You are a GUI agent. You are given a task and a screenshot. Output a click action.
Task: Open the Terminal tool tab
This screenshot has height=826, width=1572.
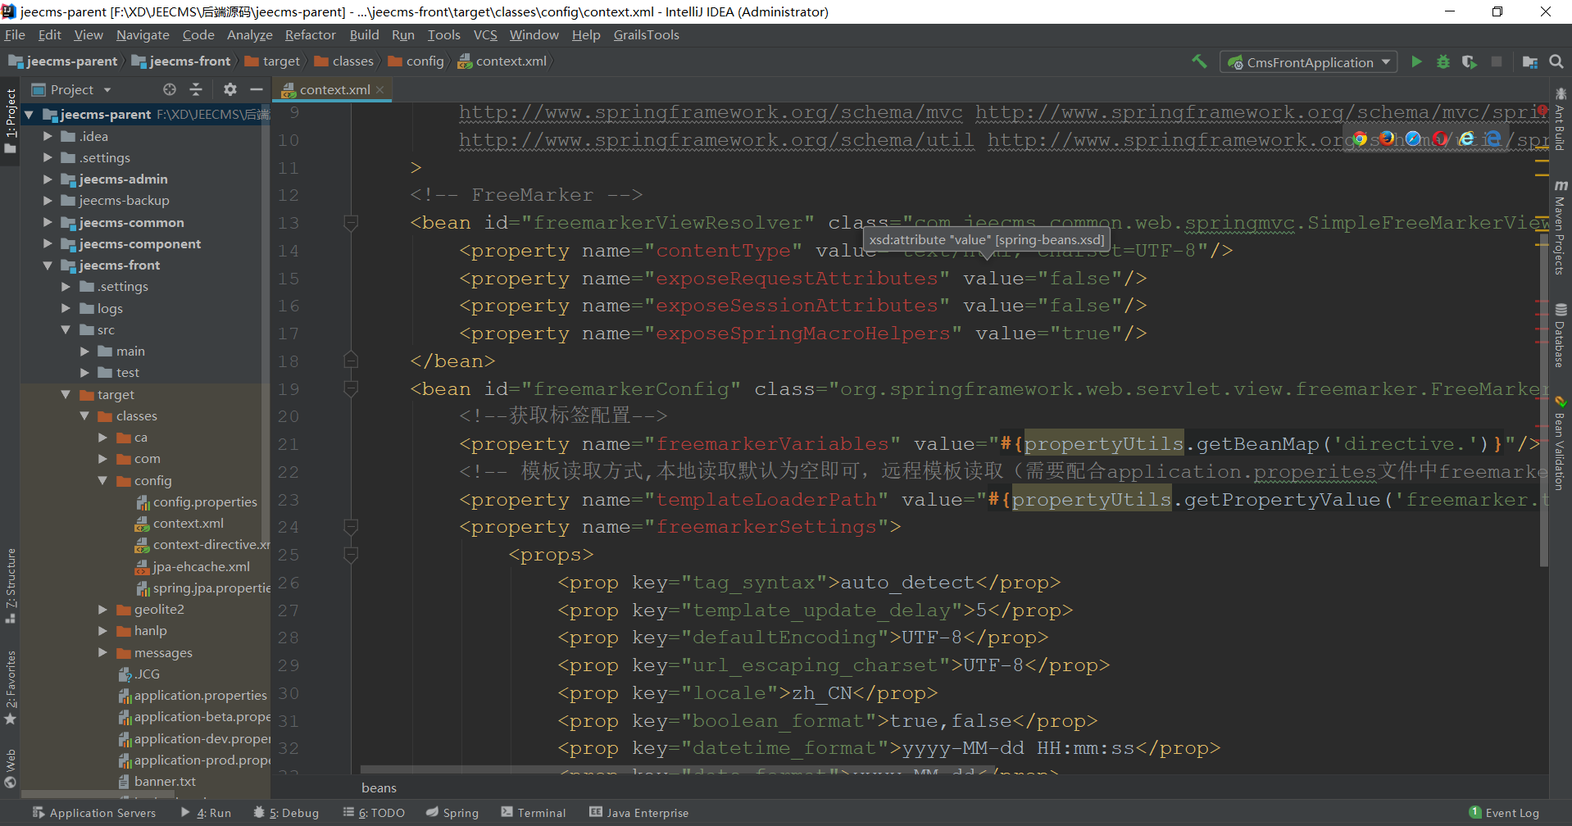pyautogui.click(x=534, y=813)
